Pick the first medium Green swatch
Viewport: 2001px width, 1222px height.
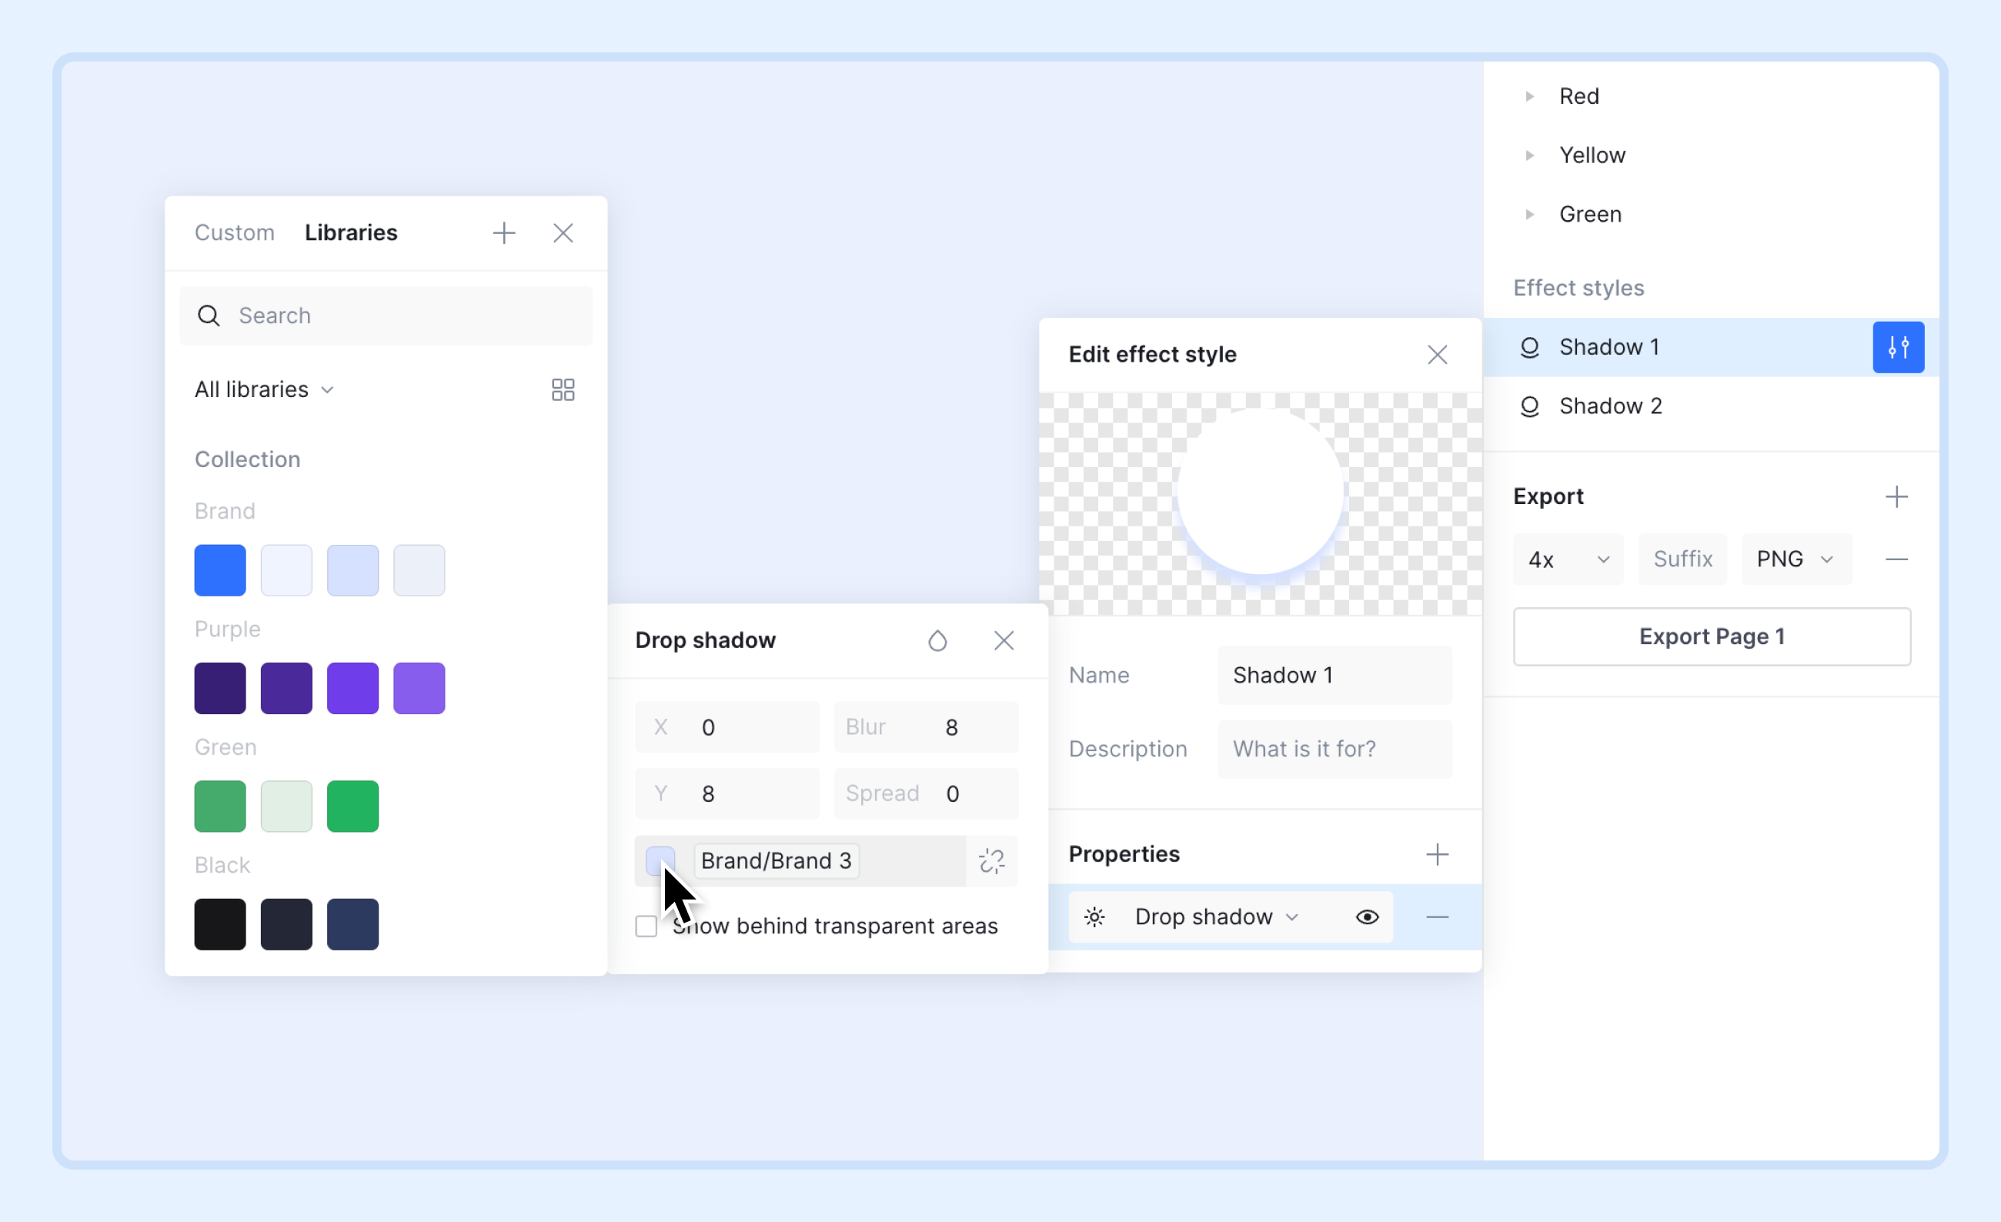click(220, 806)
